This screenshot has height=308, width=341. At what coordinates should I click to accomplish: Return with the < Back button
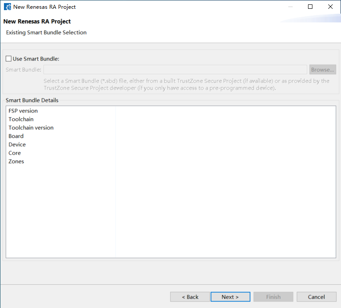[x=190, y=297]
